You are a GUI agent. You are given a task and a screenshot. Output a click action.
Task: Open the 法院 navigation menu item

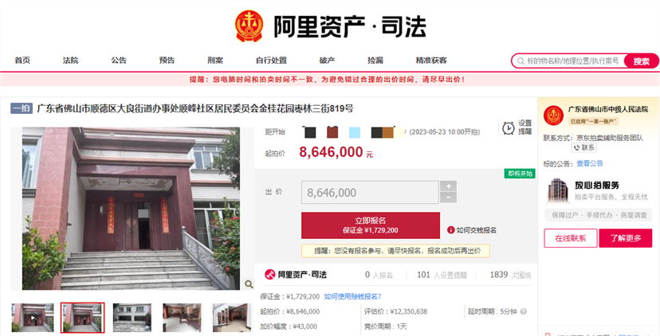pos(71,61)
